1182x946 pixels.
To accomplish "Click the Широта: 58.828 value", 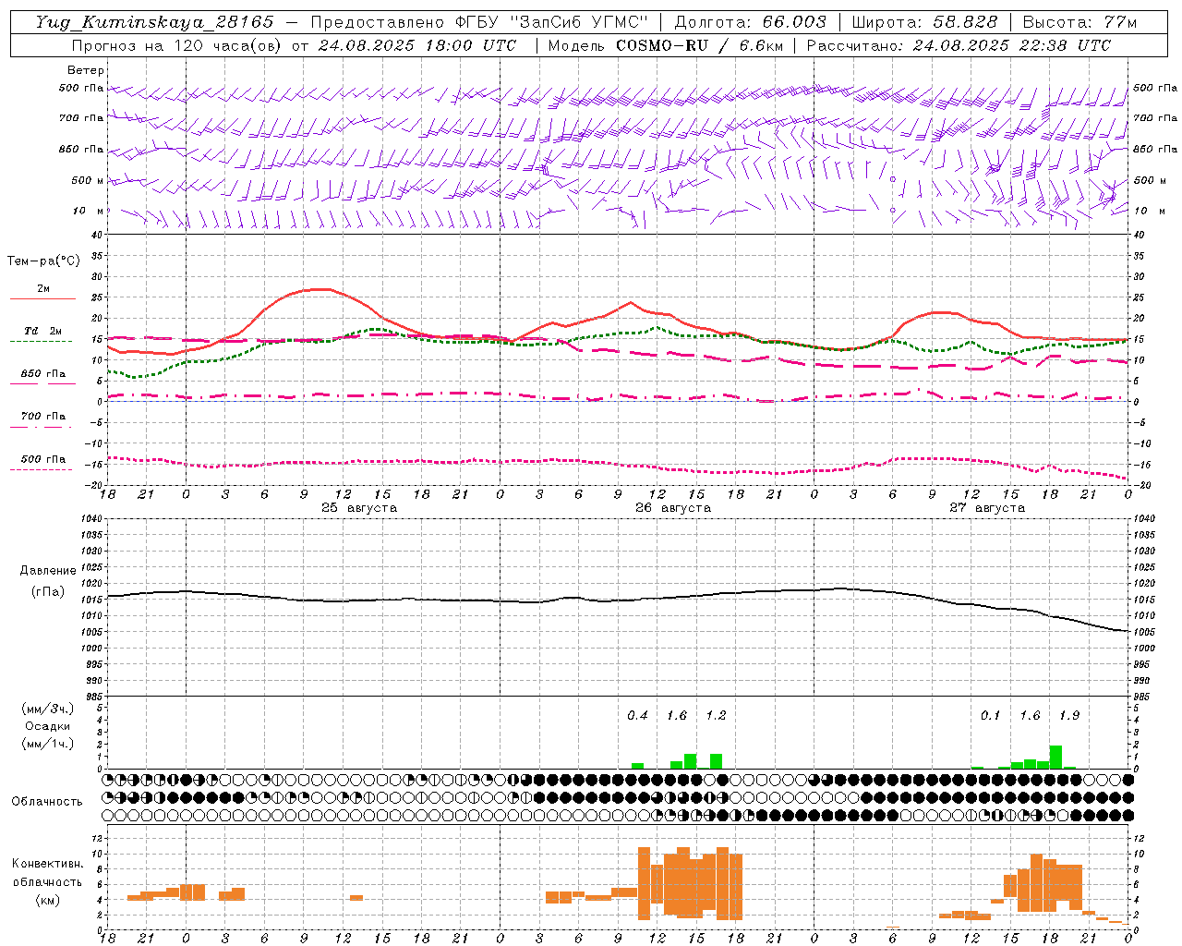I will click(924, 22).
